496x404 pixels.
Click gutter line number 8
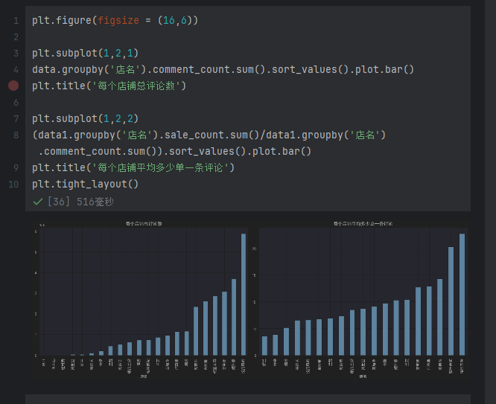pos(16,135)
